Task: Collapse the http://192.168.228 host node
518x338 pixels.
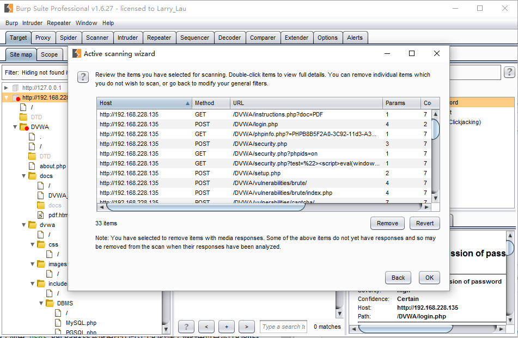Action: [x=6, y=97]
